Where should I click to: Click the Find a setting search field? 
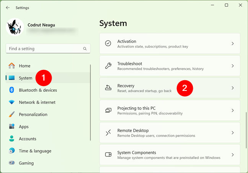48,49
